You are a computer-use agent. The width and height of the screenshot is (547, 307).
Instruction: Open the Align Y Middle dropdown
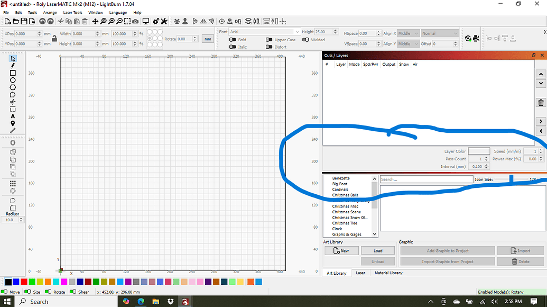[x=408, y=43]
